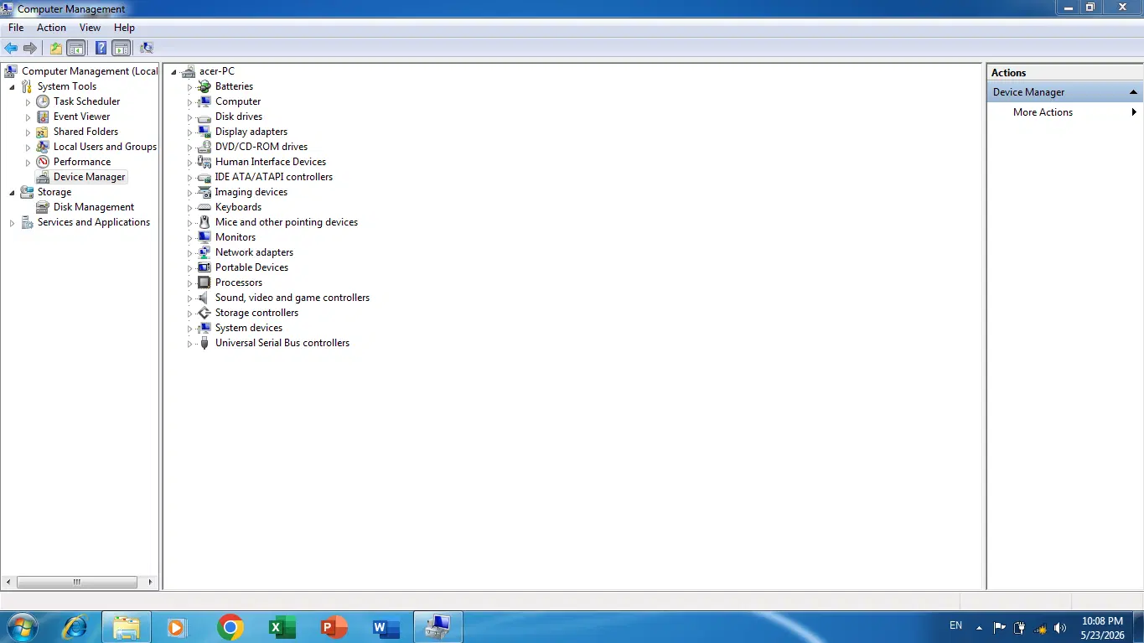This screenshot has height=643, width=1144.
Task: Click the Action Center flag tray icon
Action: 999,628
